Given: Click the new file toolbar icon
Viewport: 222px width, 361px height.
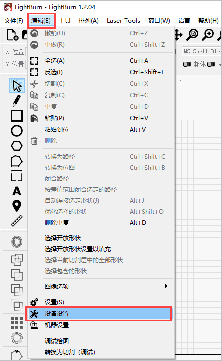Looking at the screenshot, I should [x=13, y=35].
